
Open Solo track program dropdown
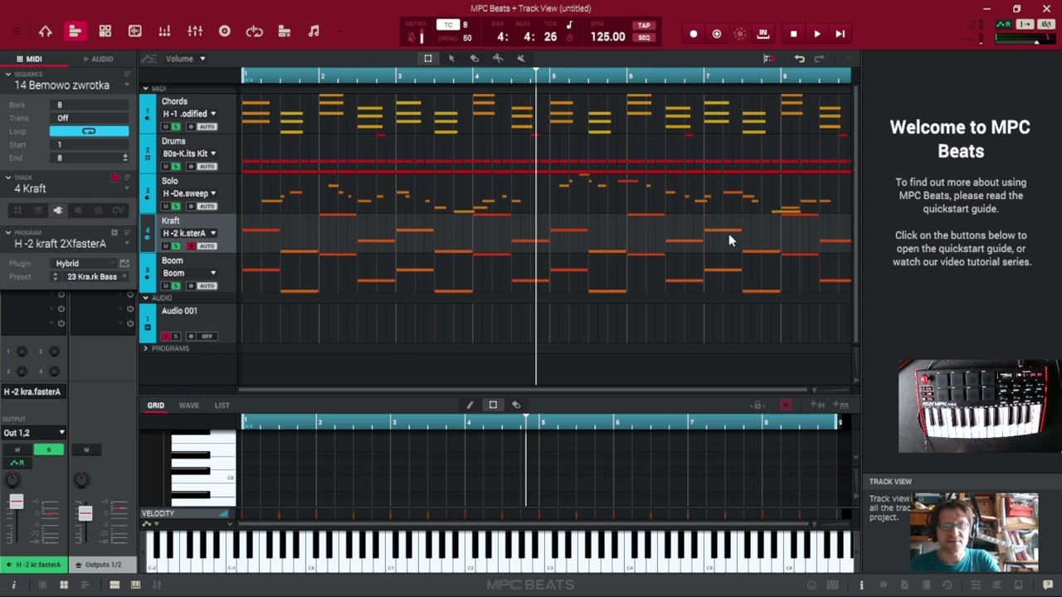tap(189, 193)
